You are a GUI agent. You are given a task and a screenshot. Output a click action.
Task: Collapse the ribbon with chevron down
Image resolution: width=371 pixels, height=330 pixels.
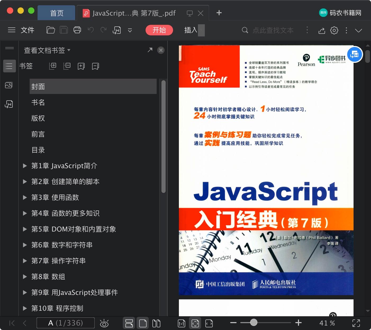pyautogui.click(x=359, y=30)
